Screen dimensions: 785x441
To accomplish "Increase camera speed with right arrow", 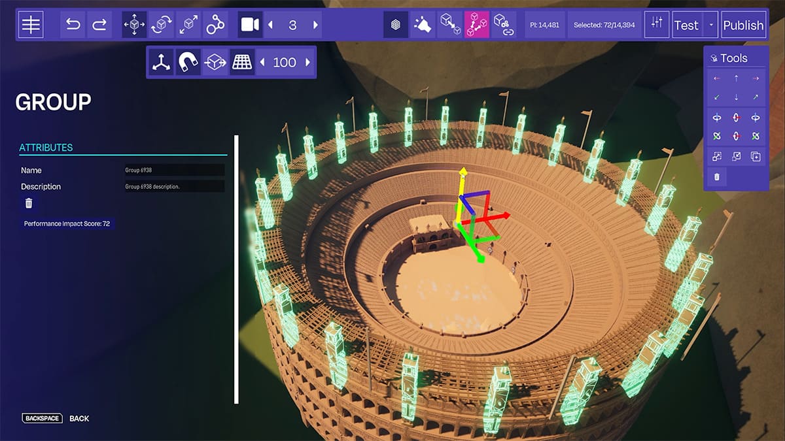I will 316,25.
